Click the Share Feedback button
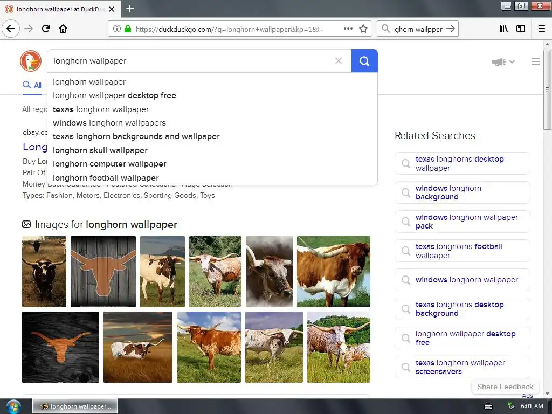This screenshot has height=414, width=552. [505, 387]
